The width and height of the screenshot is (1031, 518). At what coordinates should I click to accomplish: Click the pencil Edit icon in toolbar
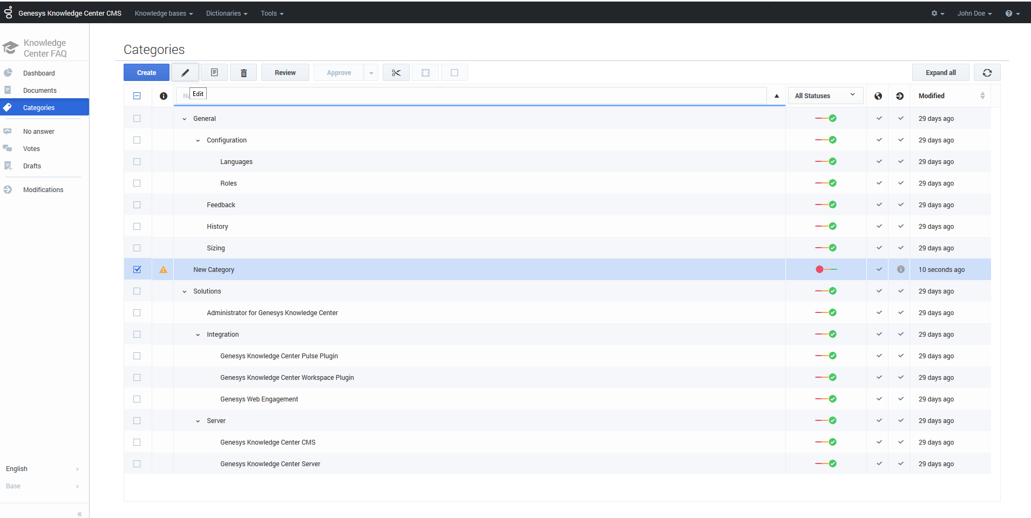(x=185, y=73)
